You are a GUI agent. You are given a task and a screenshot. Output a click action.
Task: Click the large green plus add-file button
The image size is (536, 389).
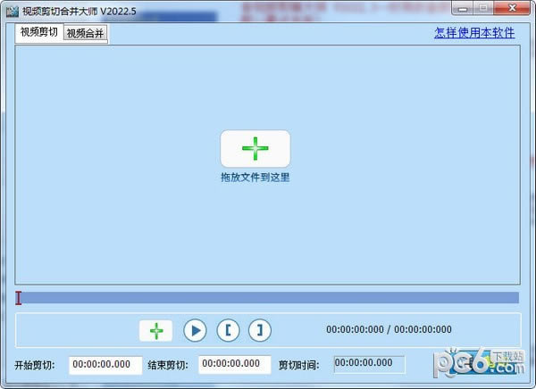coord(255,149)
